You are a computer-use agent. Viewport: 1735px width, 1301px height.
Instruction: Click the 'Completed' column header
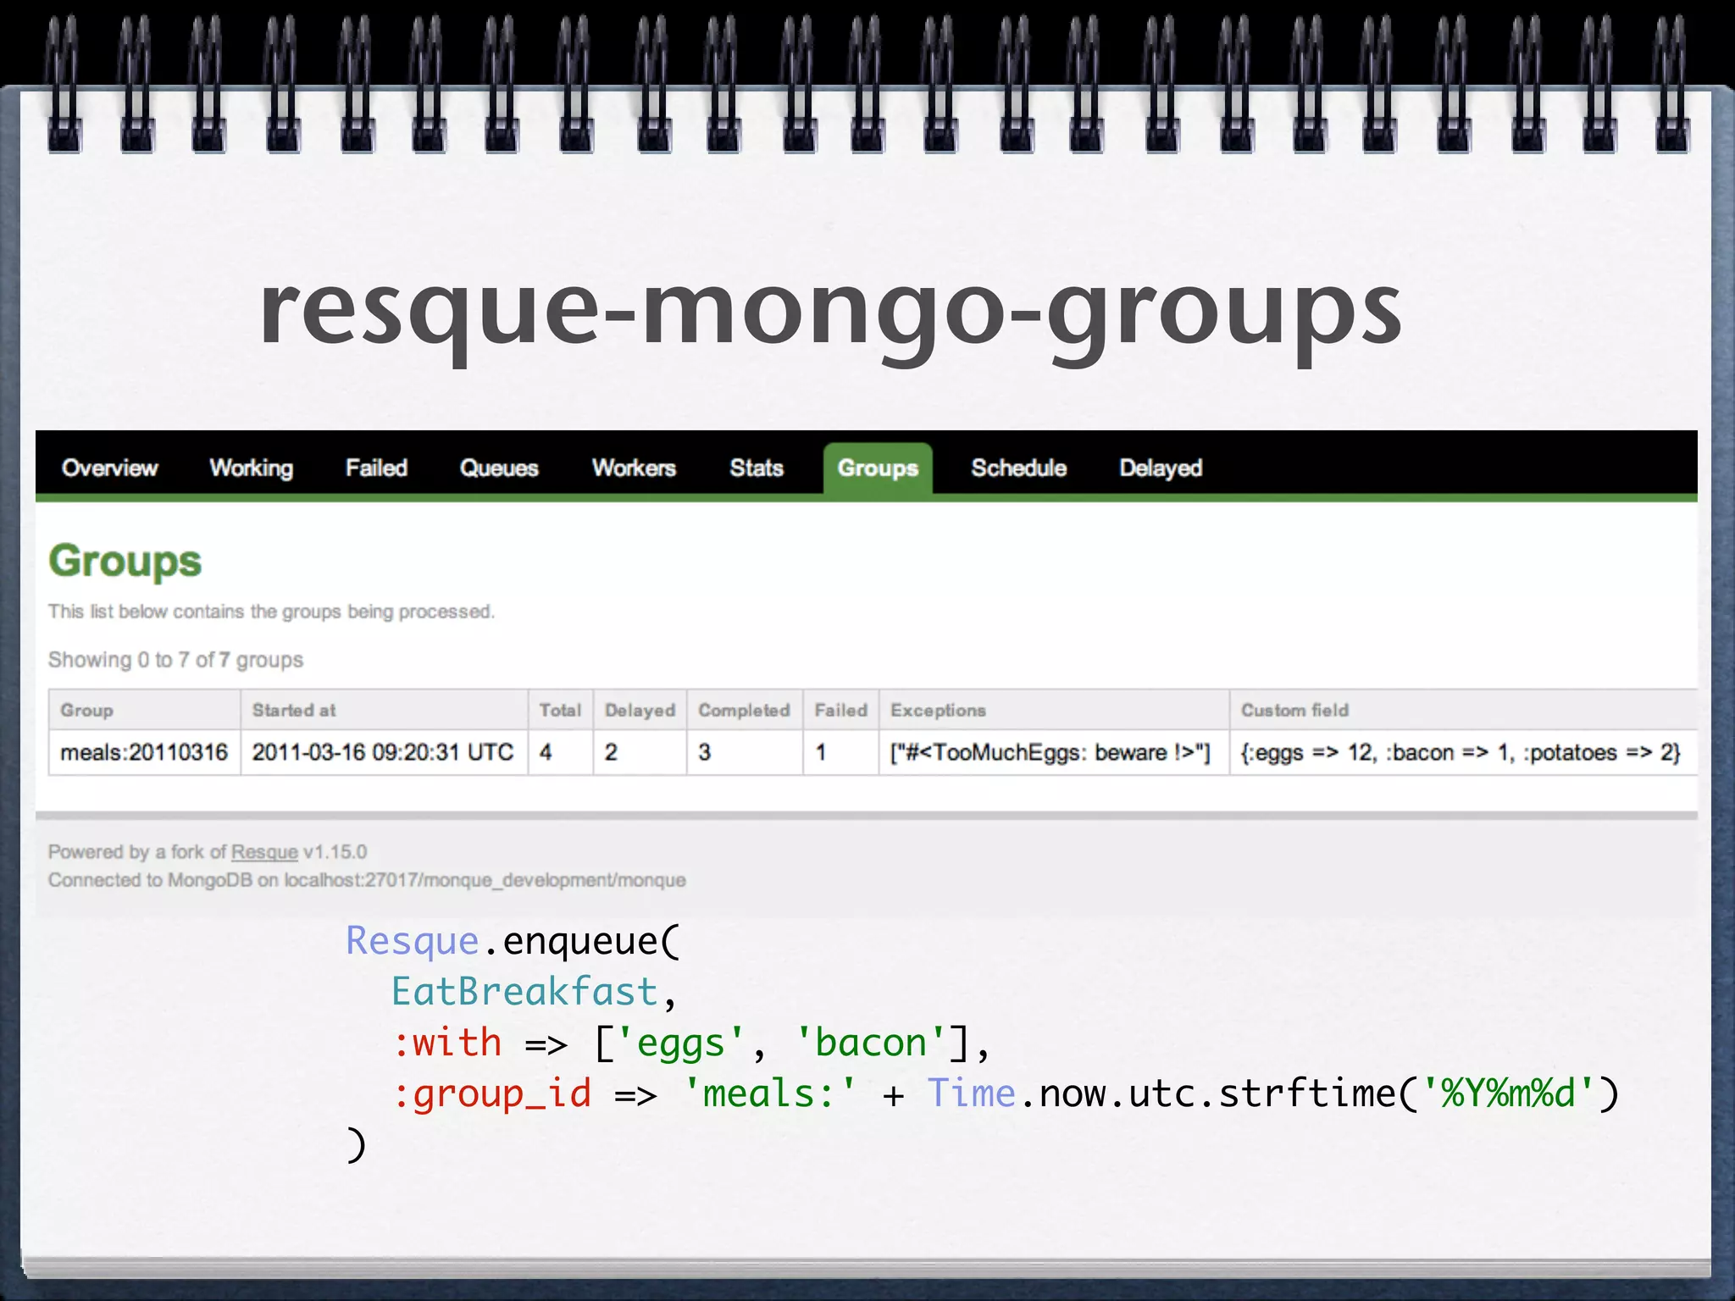745,710
